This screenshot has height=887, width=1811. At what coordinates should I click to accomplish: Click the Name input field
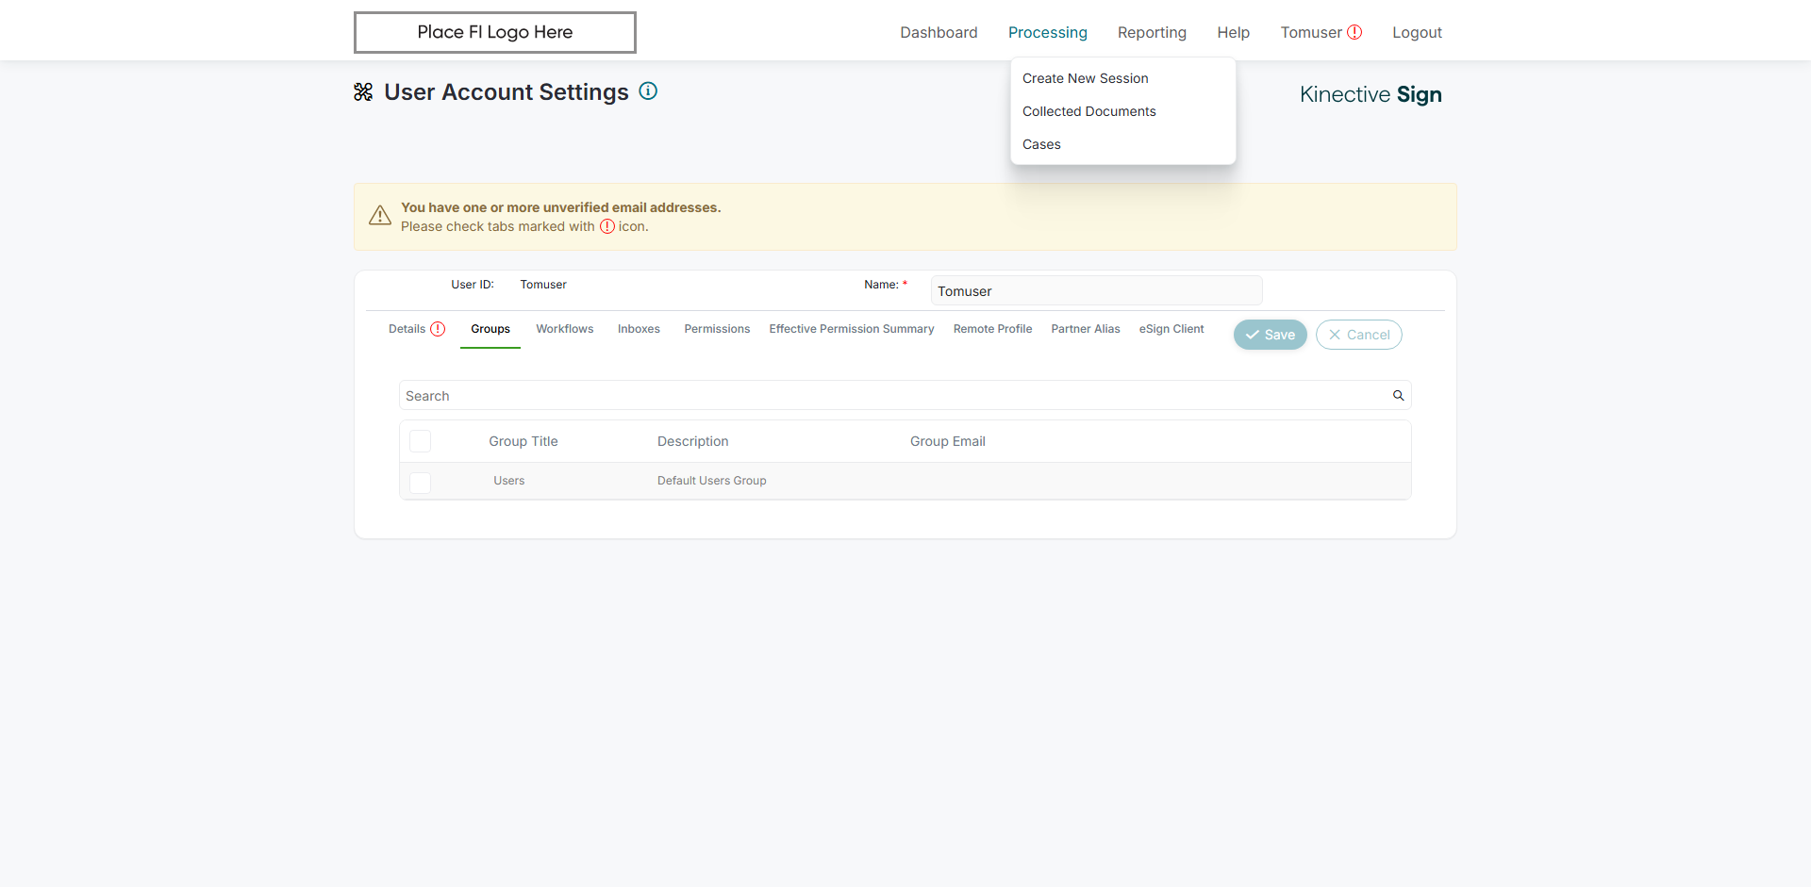[x=1096, y=290]
